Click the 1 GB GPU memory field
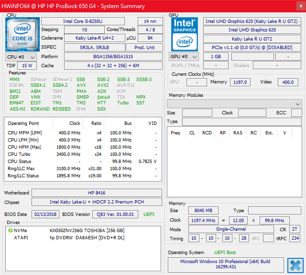Viewport: 306px width, 275px height. click(216, 57)
